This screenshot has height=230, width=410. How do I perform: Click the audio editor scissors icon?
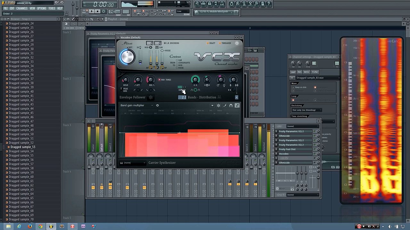click(x=250, y=4)
